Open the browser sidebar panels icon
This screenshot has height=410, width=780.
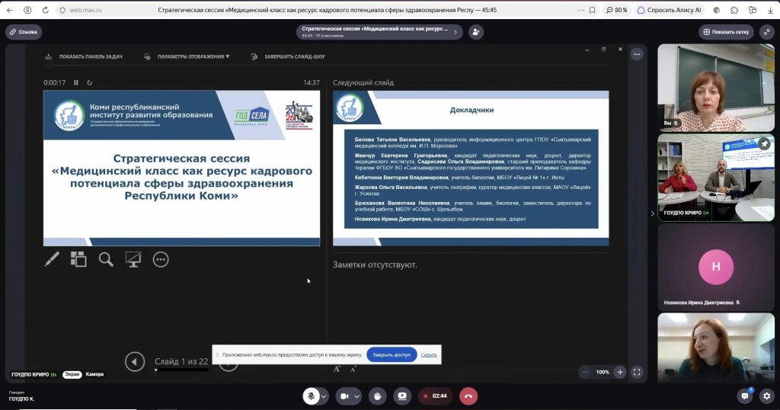coord(752,10)
